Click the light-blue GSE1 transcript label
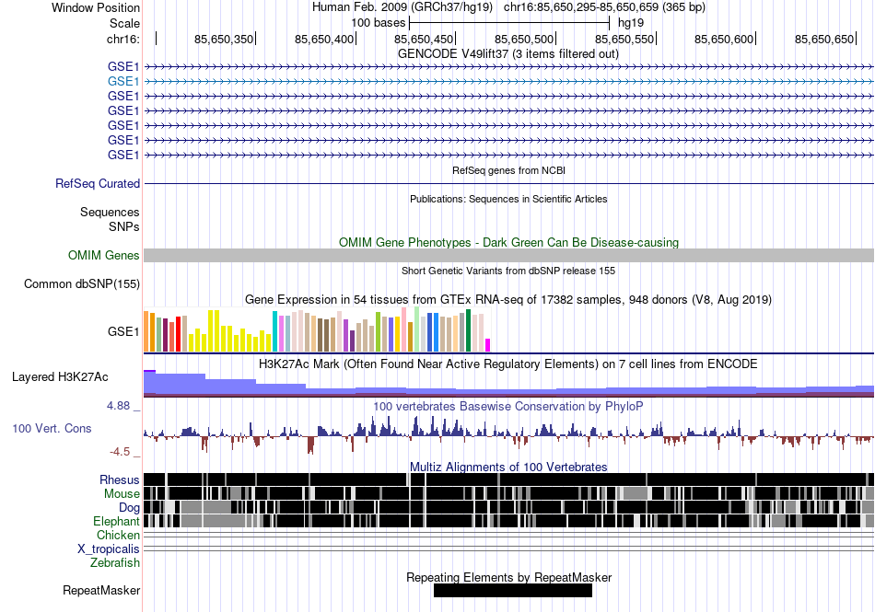 [x=123, y=81]
